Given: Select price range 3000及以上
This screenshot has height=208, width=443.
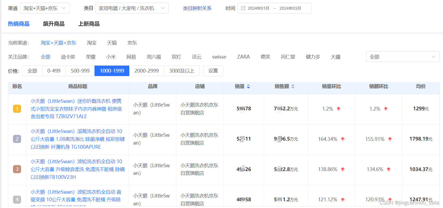Looking at the screenshot, I should tap(182, 71).
